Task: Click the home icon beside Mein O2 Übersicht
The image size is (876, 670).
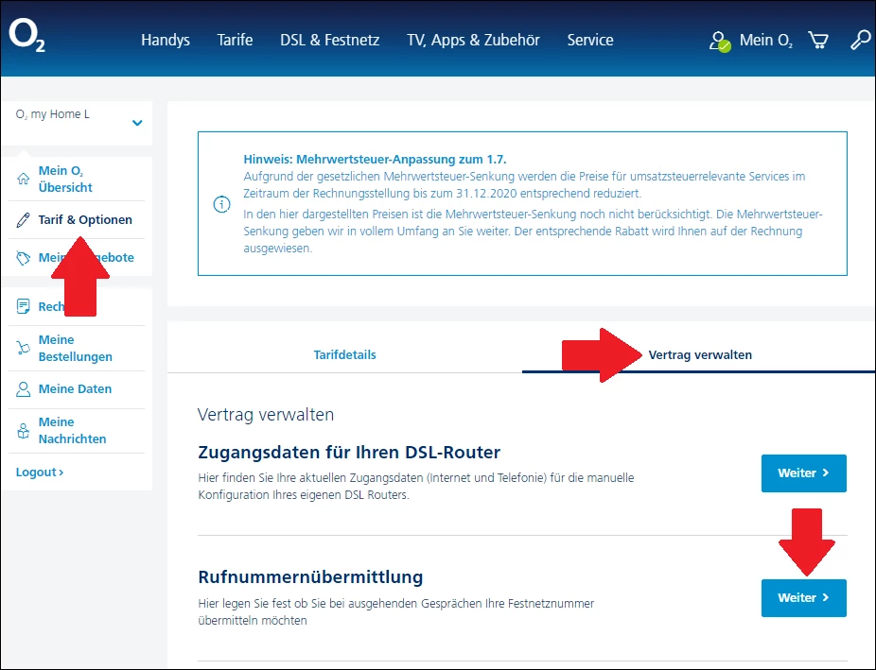Action: (23, 179)
